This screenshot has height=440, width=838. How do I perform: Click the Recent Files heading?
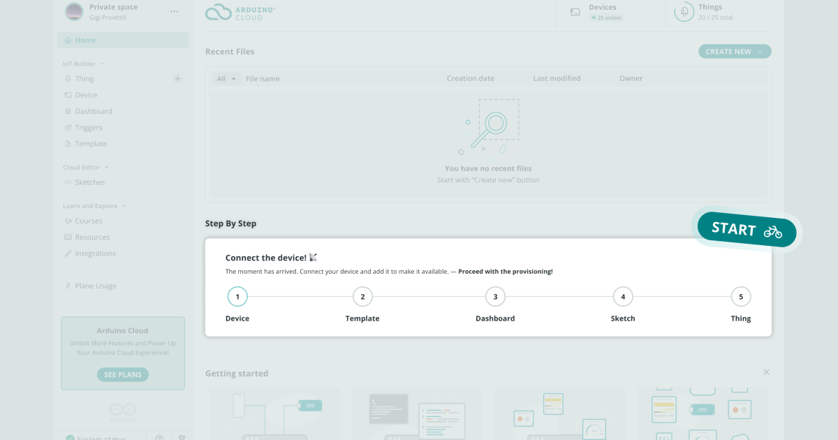click(x=230, y=52)
